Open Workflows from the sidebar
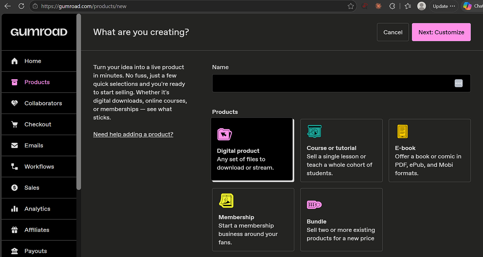Image resolution: width=483 pixels, height=257 pixels. 39,167
